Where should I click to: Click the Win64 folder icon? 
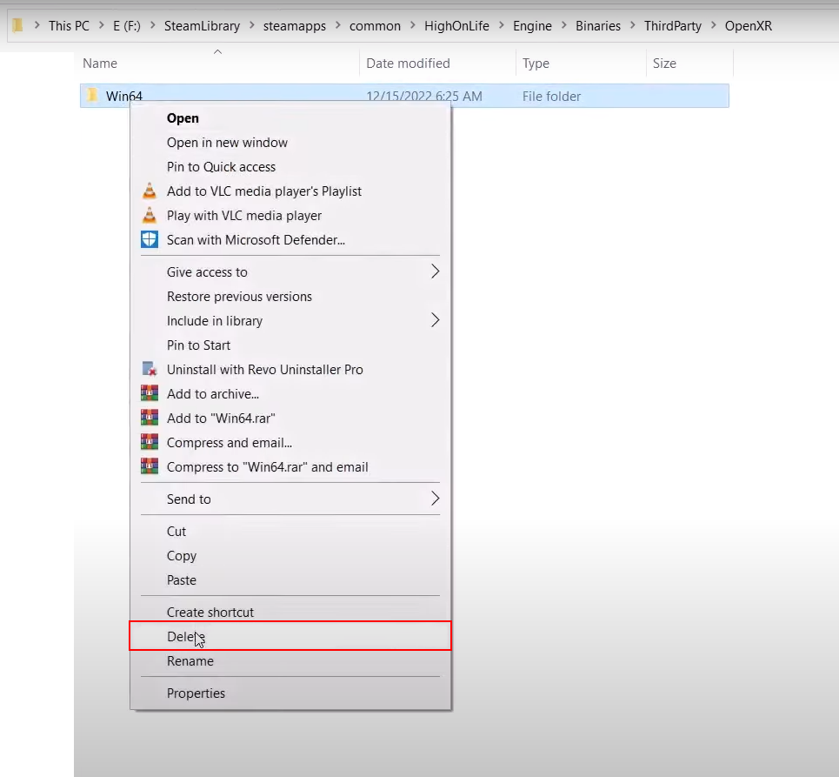click(x=92, y=96)
